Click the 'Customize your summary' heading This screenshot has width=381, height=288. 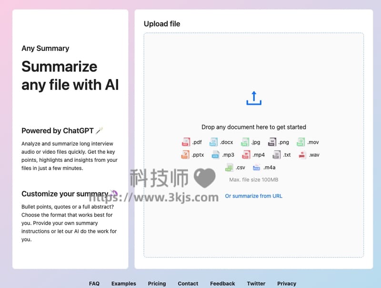(x=65, y=194)
